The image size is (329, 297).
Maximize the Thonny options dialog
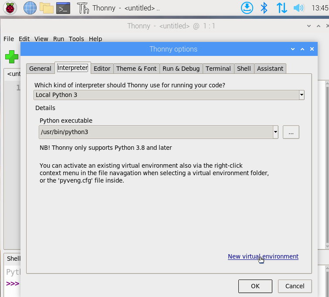pyautogui.click(x=302, y=49)
